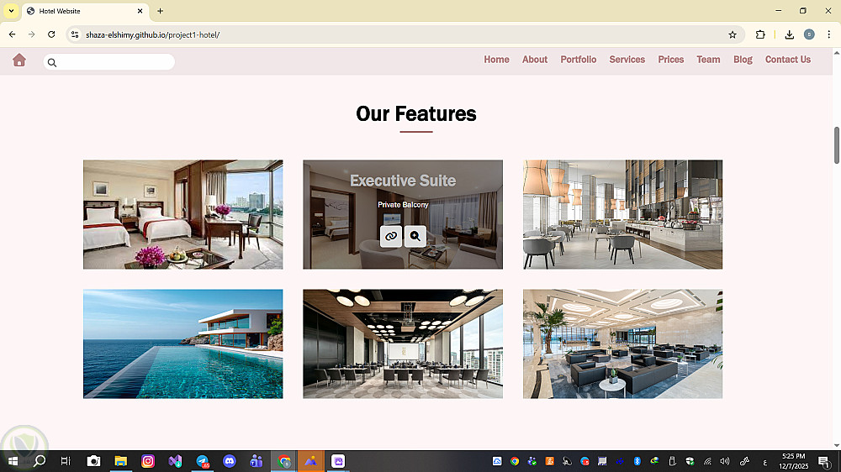
Task: Click the browser back arrow
Action: tap(13, 34)
